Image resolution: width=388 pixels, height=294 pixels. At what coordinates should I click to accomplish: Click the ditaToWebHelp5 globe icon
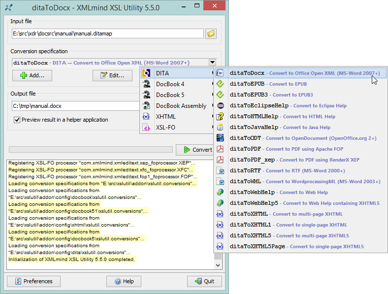pyautogui.click(x=220, y=203)
